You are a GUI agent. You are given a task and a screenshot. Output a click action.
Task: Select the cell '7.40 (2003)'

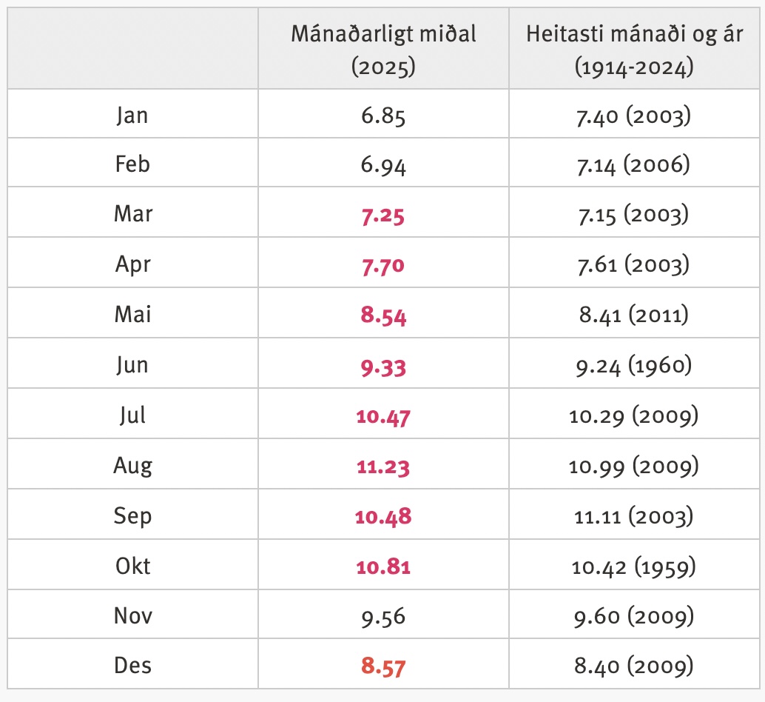pyautogui.click(x=634, y=116)
